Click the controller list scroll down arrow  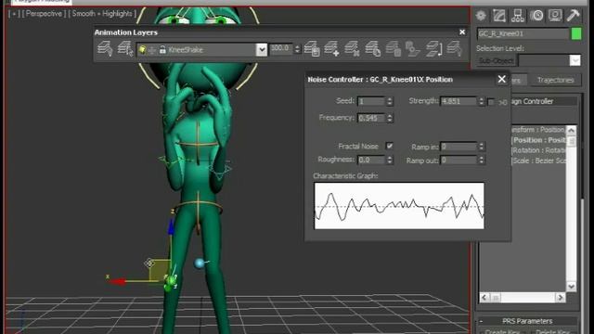[x=572, y=287]
